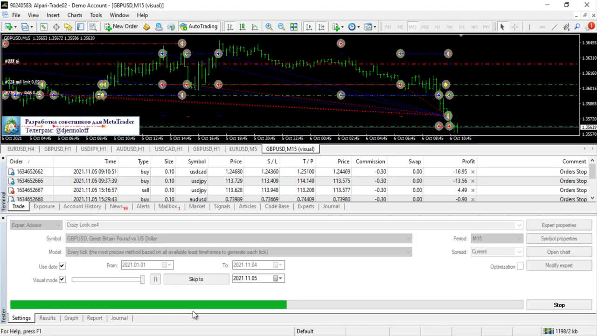This screenshot has height=336, width=597.
Task: Select the crosshair cursor tool
Action: click(515, 27)
